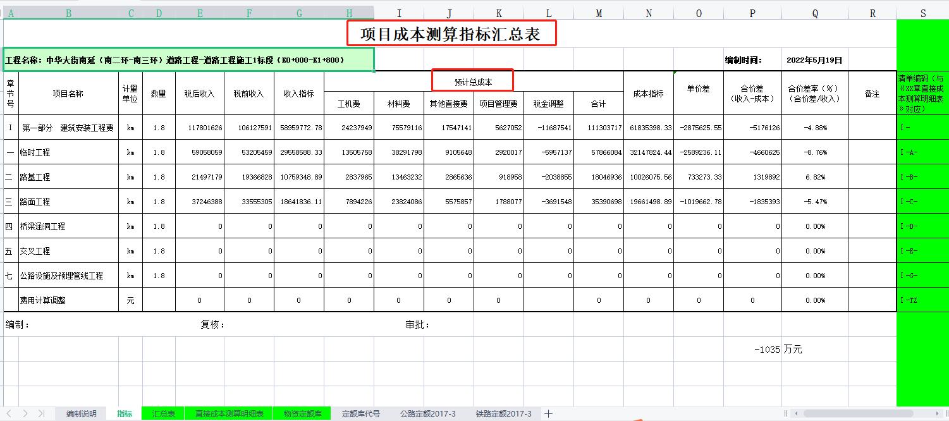Open the 定额库代号 sheet tab
Viewport: 949px width, 421px height.
click(x=360, y=413)
